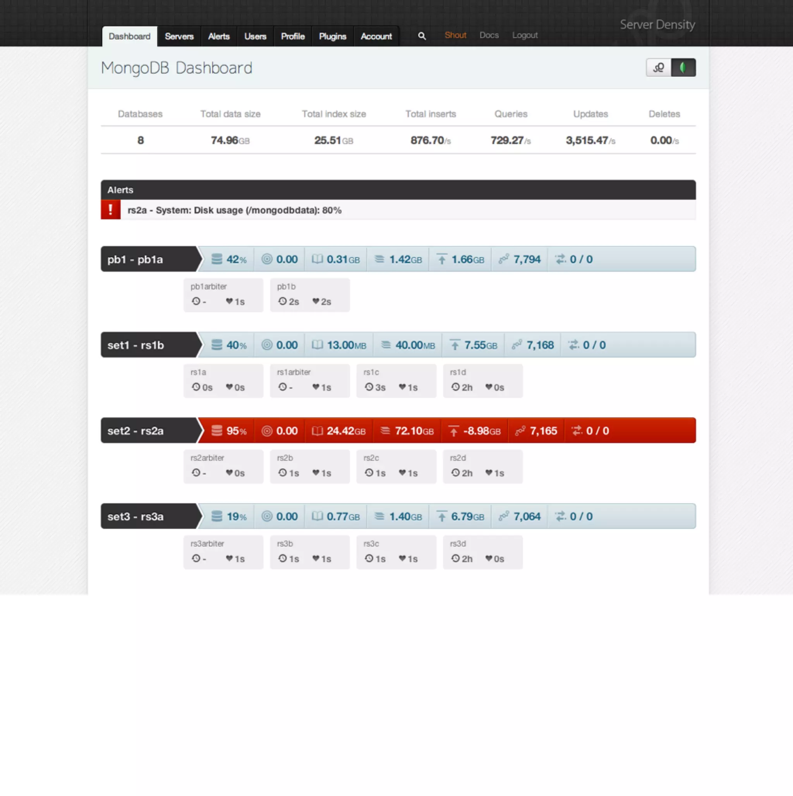Click the red alert exclamation icon
This screenshot has width=793, height=796.
(110, 210)
